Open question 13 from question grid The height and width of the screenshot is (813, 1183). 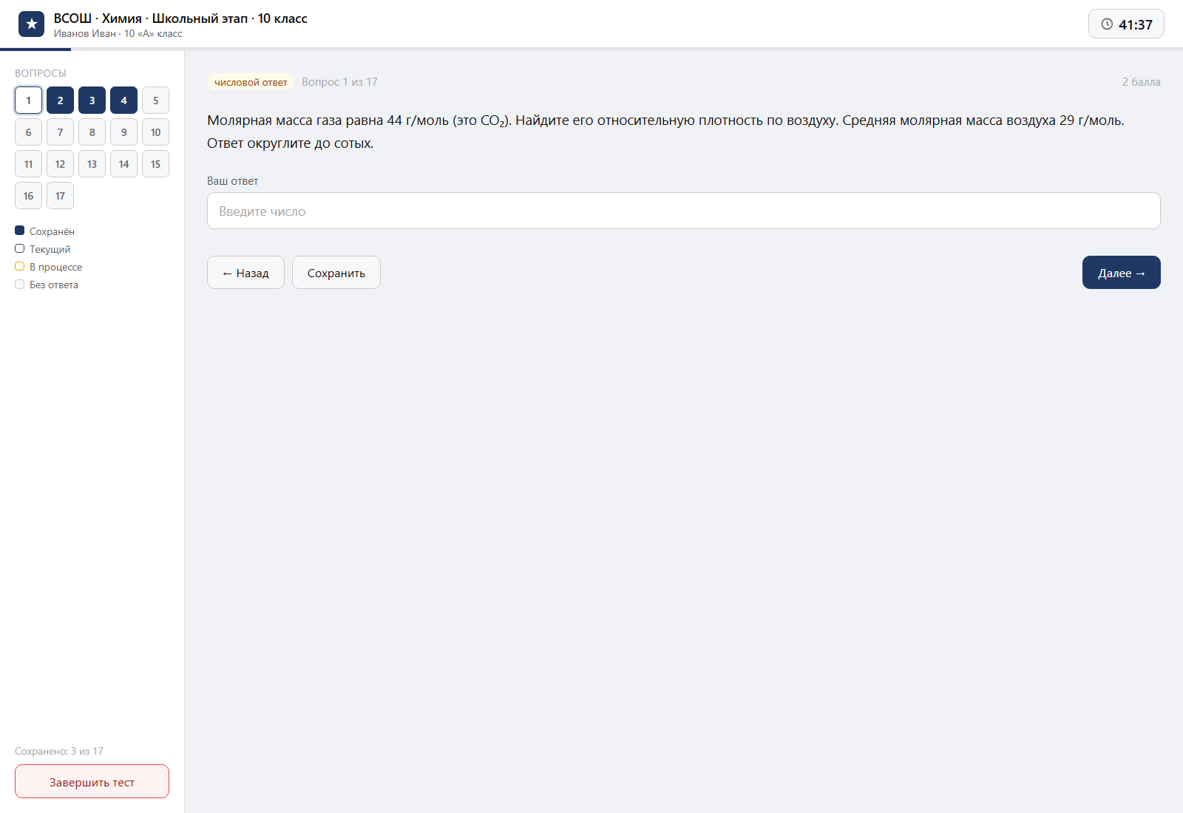click(92, 164)
